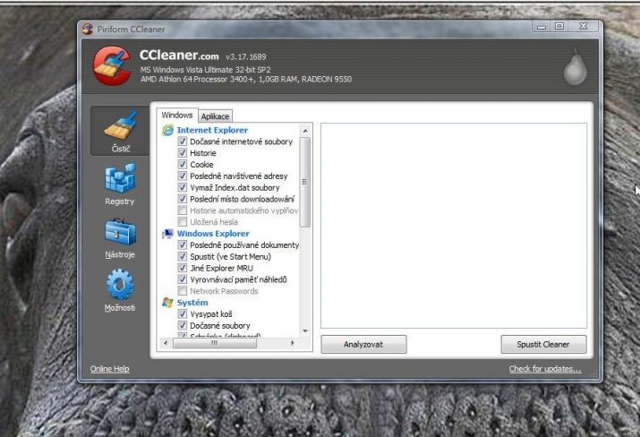Toggle Posledně navštívené adresy checkbox
This screenshot has height=437, width=640.
pyautogui.click(x=183, y=176)
